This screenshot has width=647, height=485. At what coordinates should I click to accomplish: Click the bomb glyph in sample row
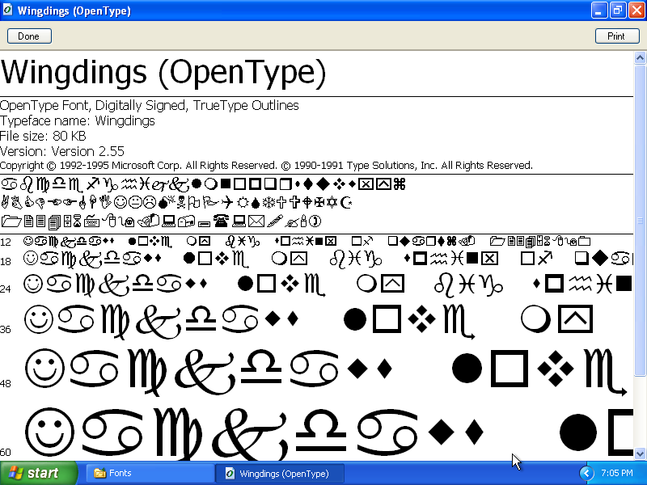[166, 201]
